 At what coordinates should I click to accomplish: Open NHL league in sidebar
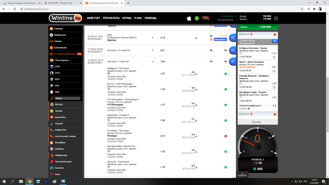[65, 86]
